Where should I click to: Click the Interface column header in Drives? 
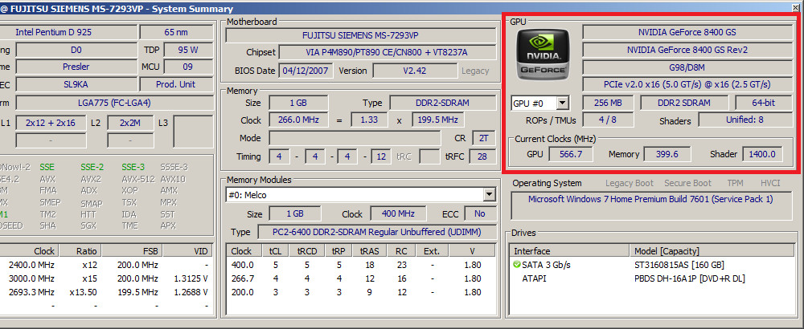[532, 250]
